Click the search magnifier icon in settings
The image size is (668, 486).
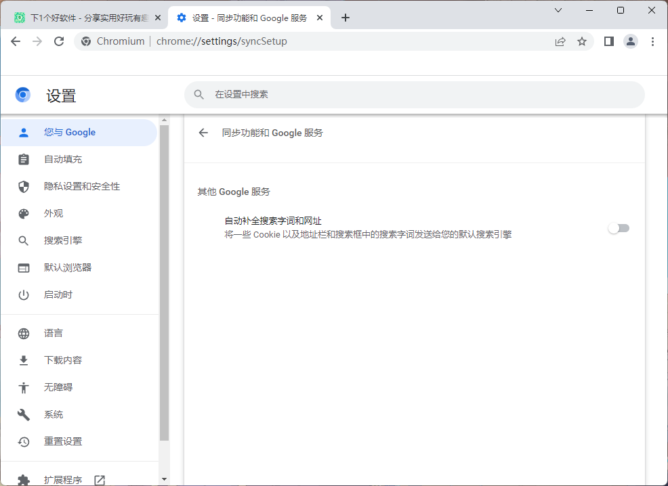coord(199,95)
